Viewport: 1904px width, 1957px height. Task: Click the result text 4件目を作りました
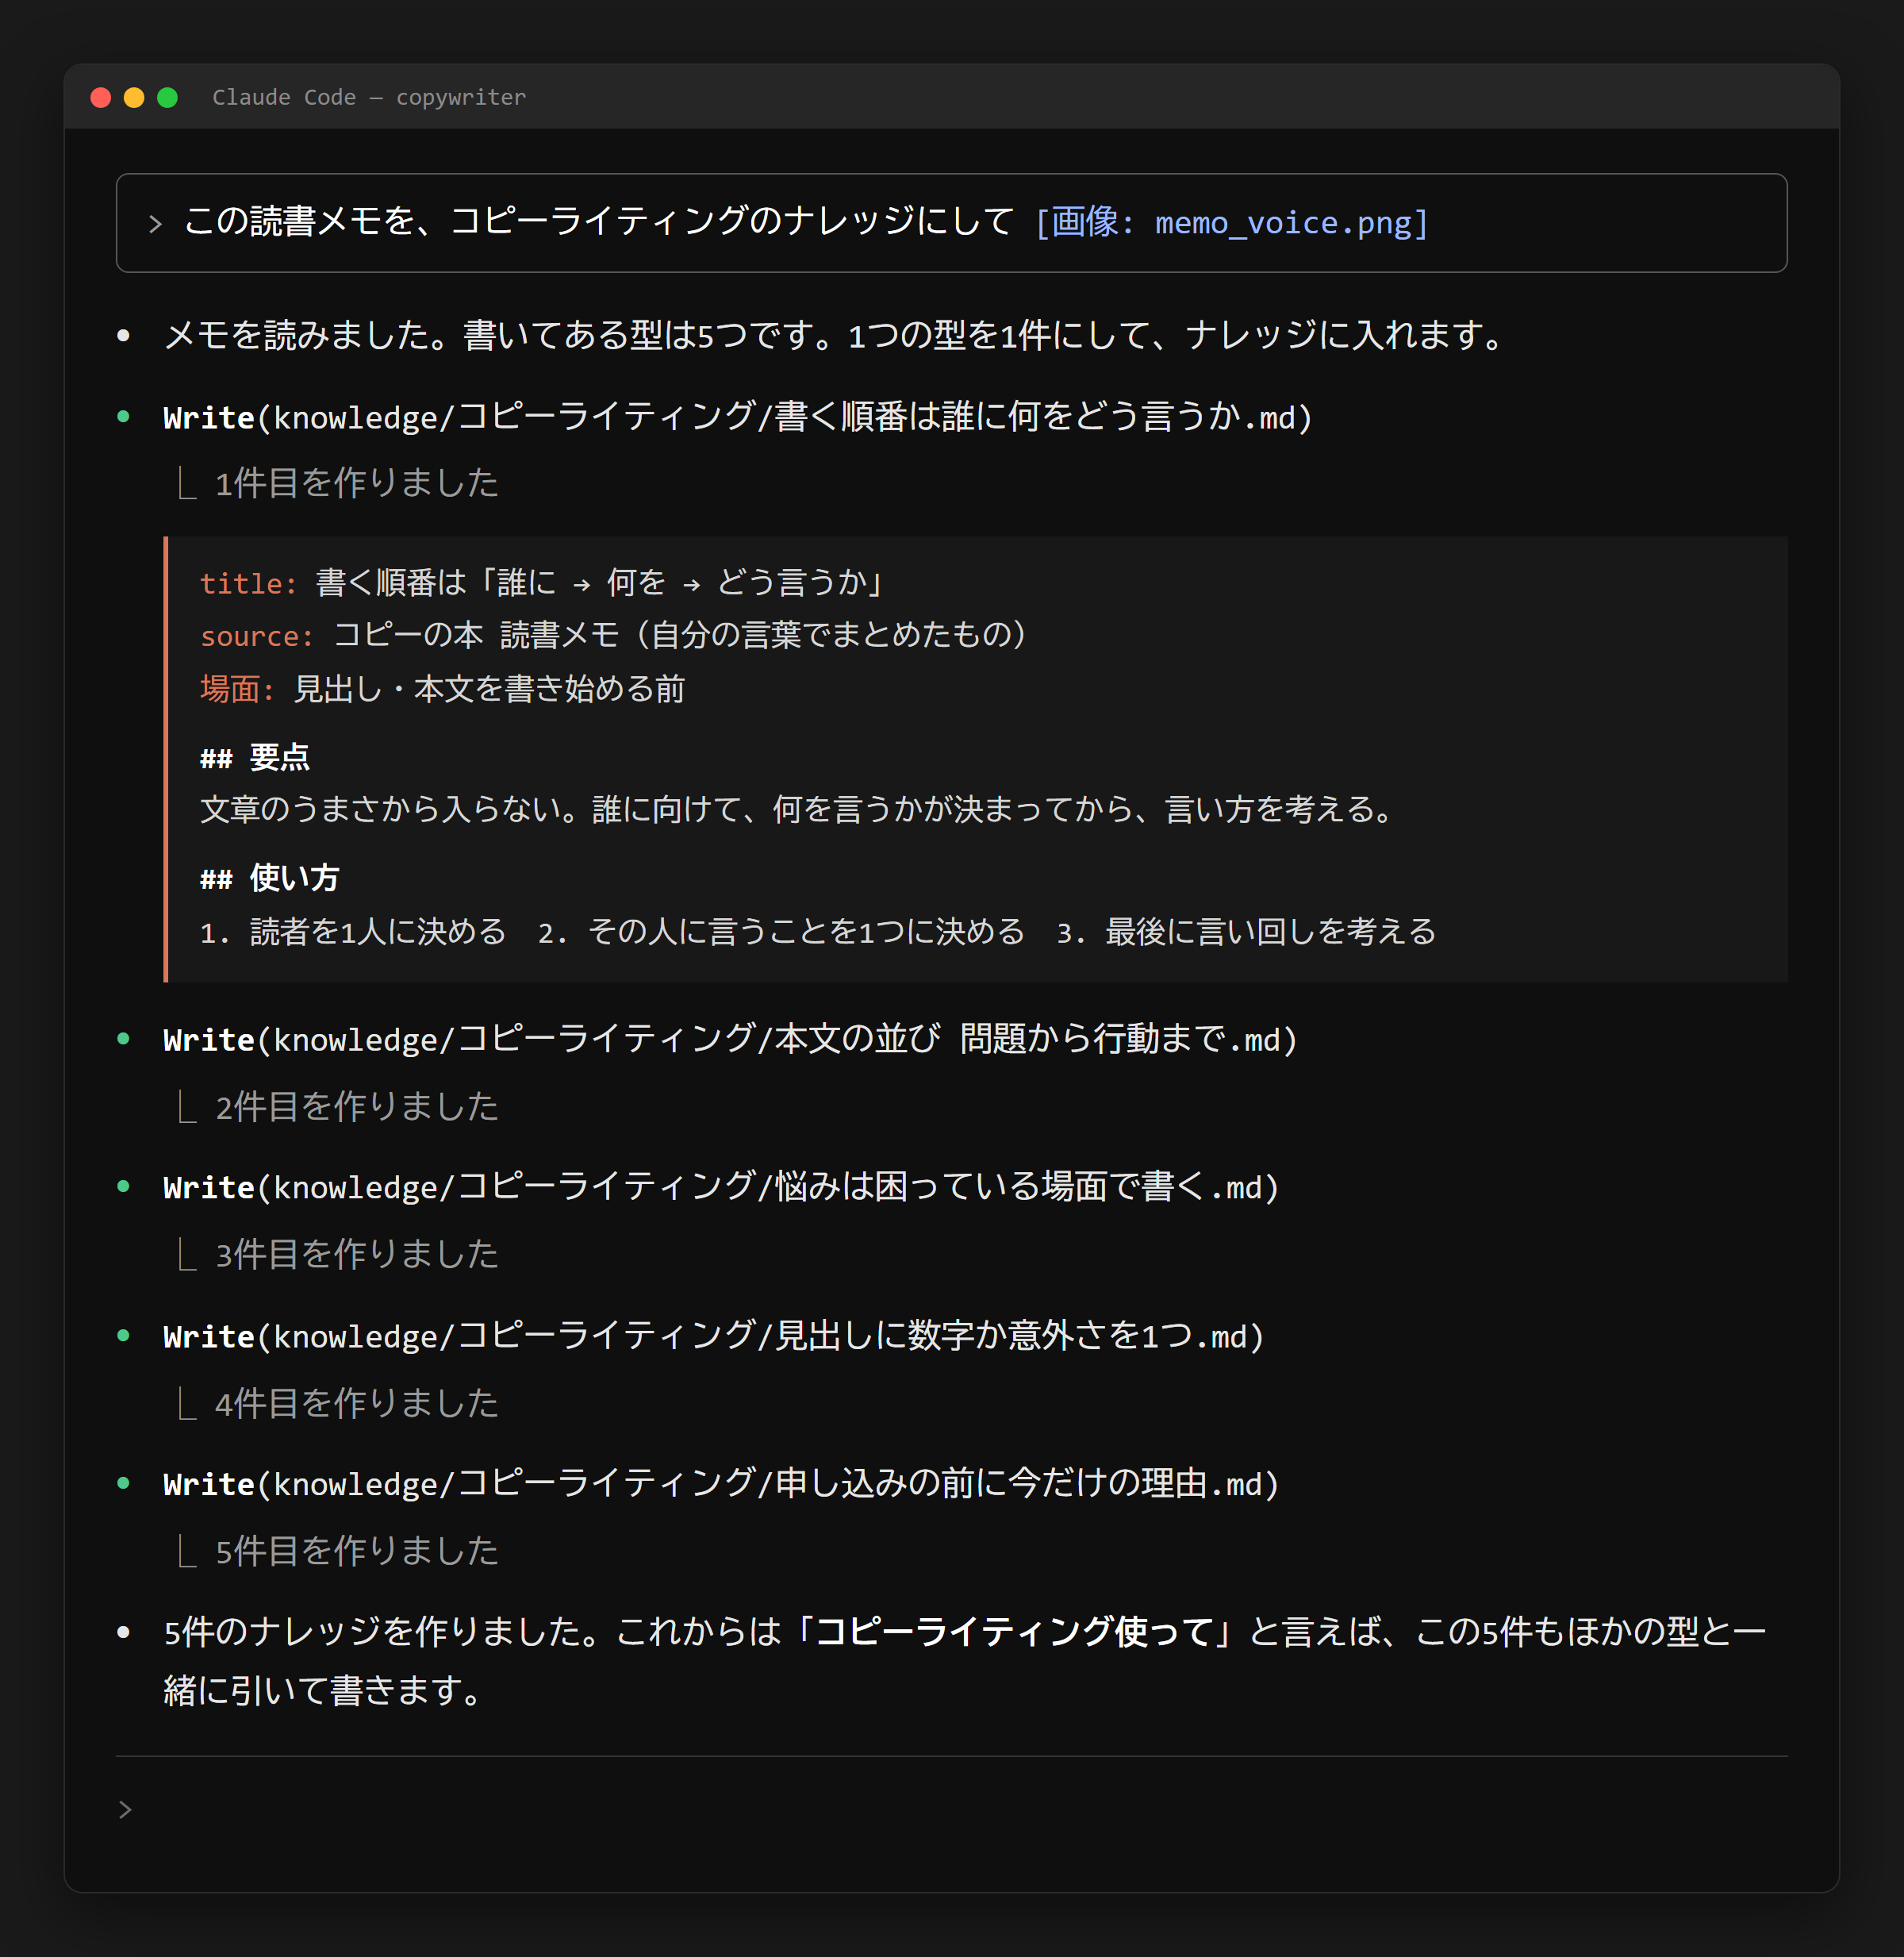tap(357, 1404)
